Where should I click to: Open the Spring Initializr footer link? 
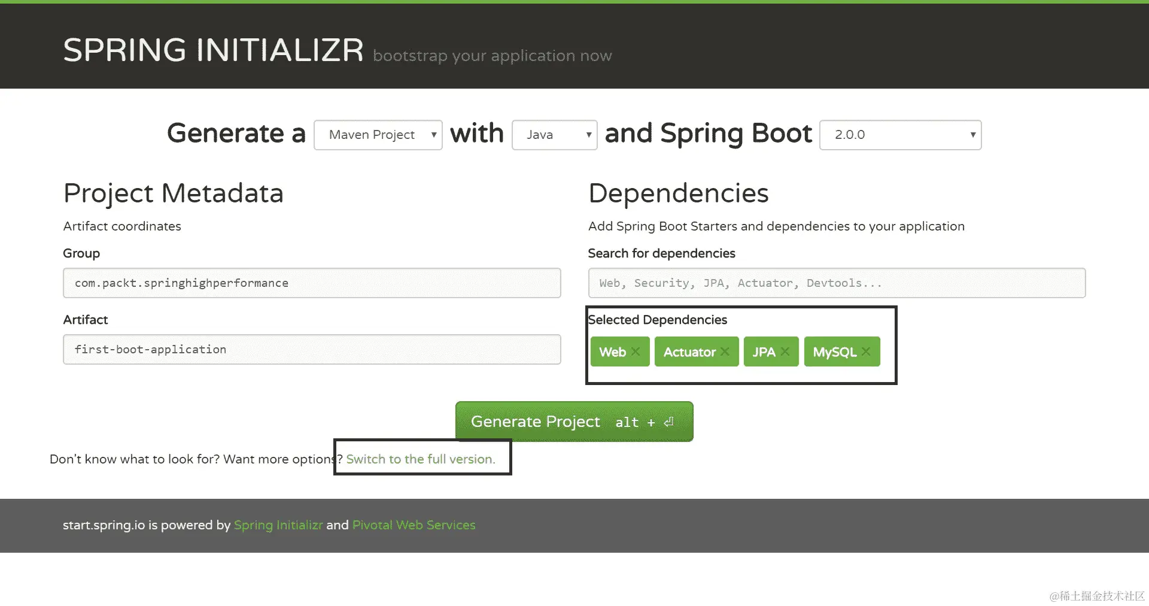278,525
